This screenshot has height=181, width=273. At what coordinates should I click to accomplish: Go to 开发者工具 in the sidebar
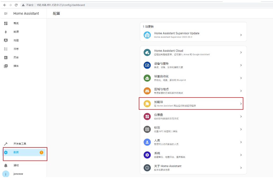click(x=20, y=144)
